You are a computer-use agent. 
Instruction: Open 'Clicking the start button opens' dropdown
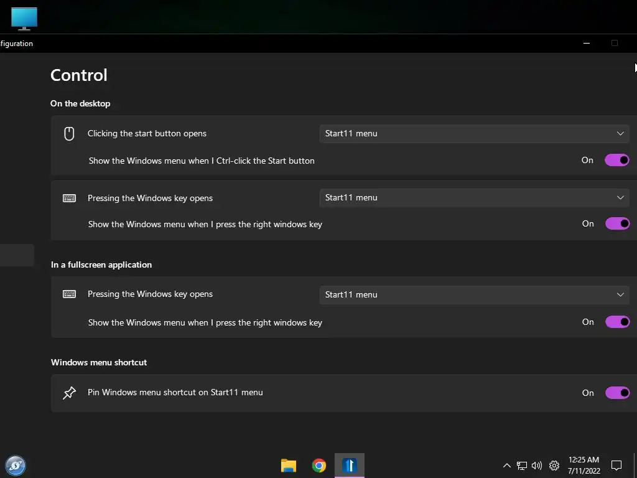475,134
